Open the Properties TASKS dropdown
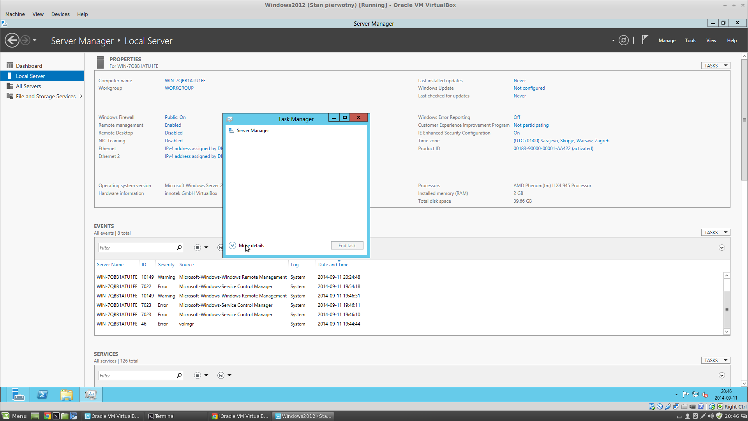748x421 pixels. pyautogui.click(x=716, y=65)
